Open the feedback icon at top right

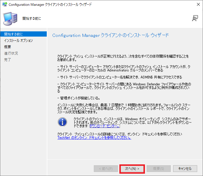[x=195, y=18]
